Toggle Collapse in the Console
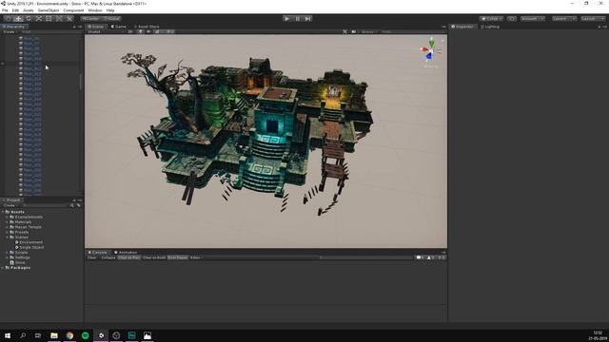This screenshot has height=342, width=609. pos(108,257)
